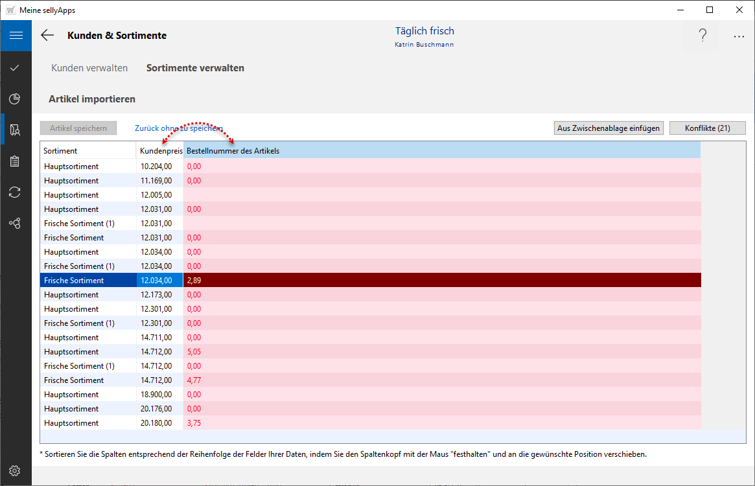The height and width of the screenshot is (486, 755).
Task: Switch to the Kunden verwalten tab
Action: tap(89, 68)
